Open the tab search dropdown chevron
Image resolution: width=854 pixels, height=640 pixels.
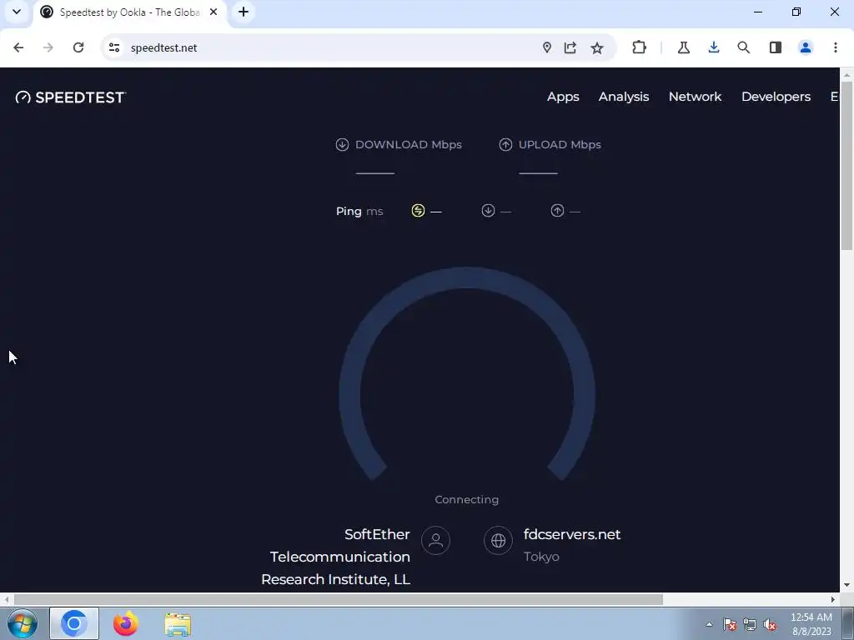(x=17, y=12)
